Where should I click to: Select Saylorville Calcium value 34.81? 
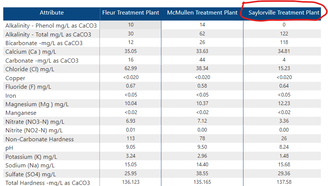coord(284,51)
